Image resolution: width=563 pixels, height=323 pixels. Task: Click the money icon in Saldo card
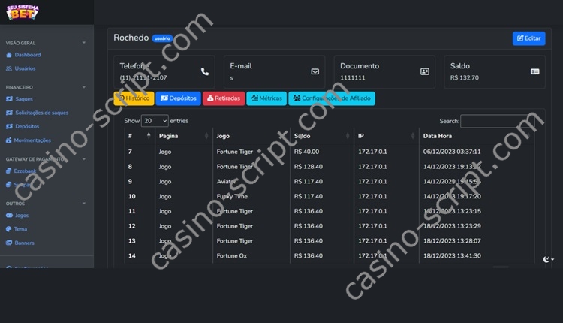(x=535, y=71)
